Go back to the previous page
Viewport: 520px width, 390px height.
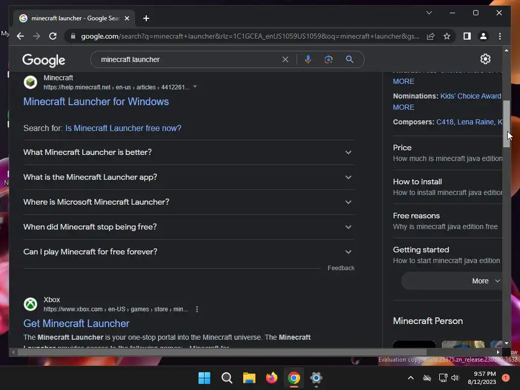pyautogui.click(x=20, y=36)
